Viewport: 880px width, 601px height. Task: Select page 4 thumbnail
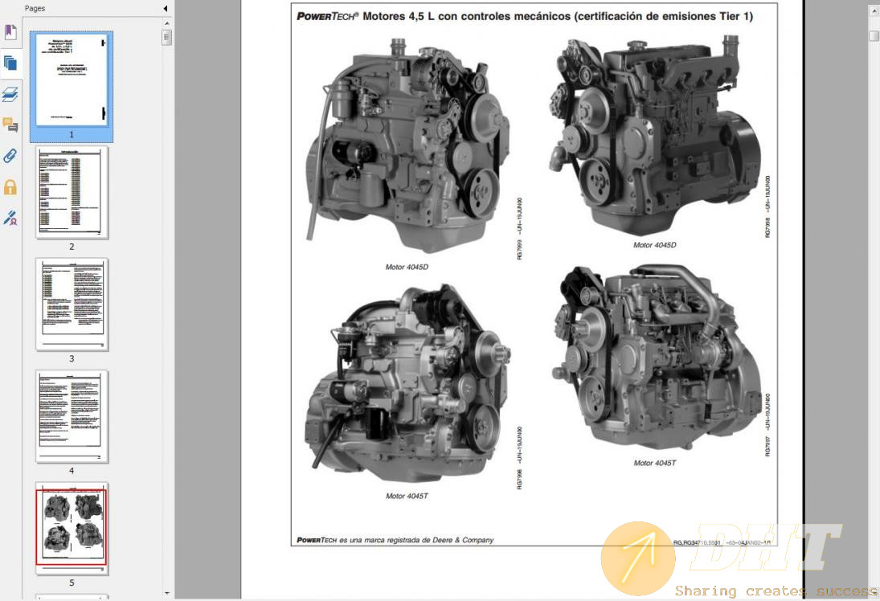pyautogui.click(x=72, y=416)
